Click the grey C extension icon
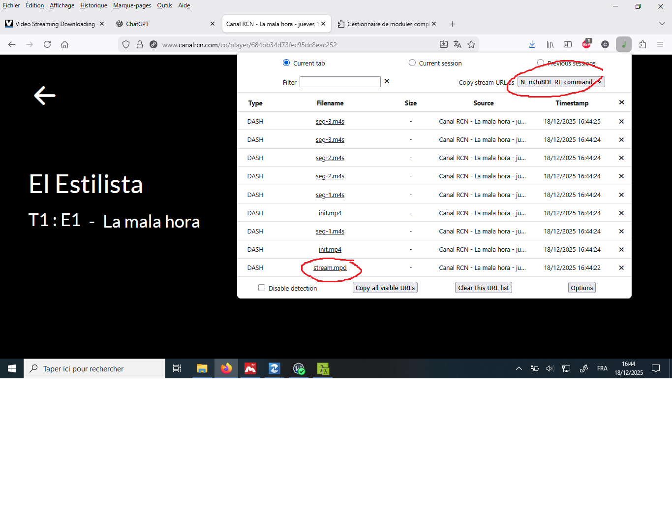This screenshot has width=672, height=532. 605,44
